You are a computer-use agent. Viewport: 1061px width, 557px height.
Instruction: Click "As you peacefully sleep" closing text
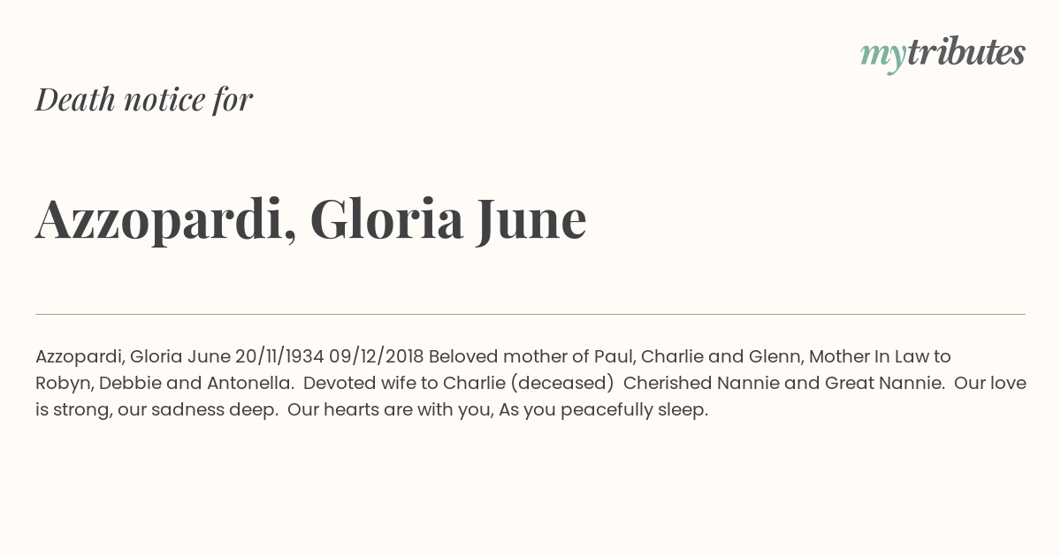[x=604, y=410]
